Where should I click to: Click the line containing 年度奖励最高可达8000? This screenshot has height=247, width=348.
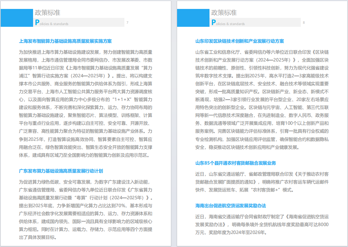tap(262, 225)
